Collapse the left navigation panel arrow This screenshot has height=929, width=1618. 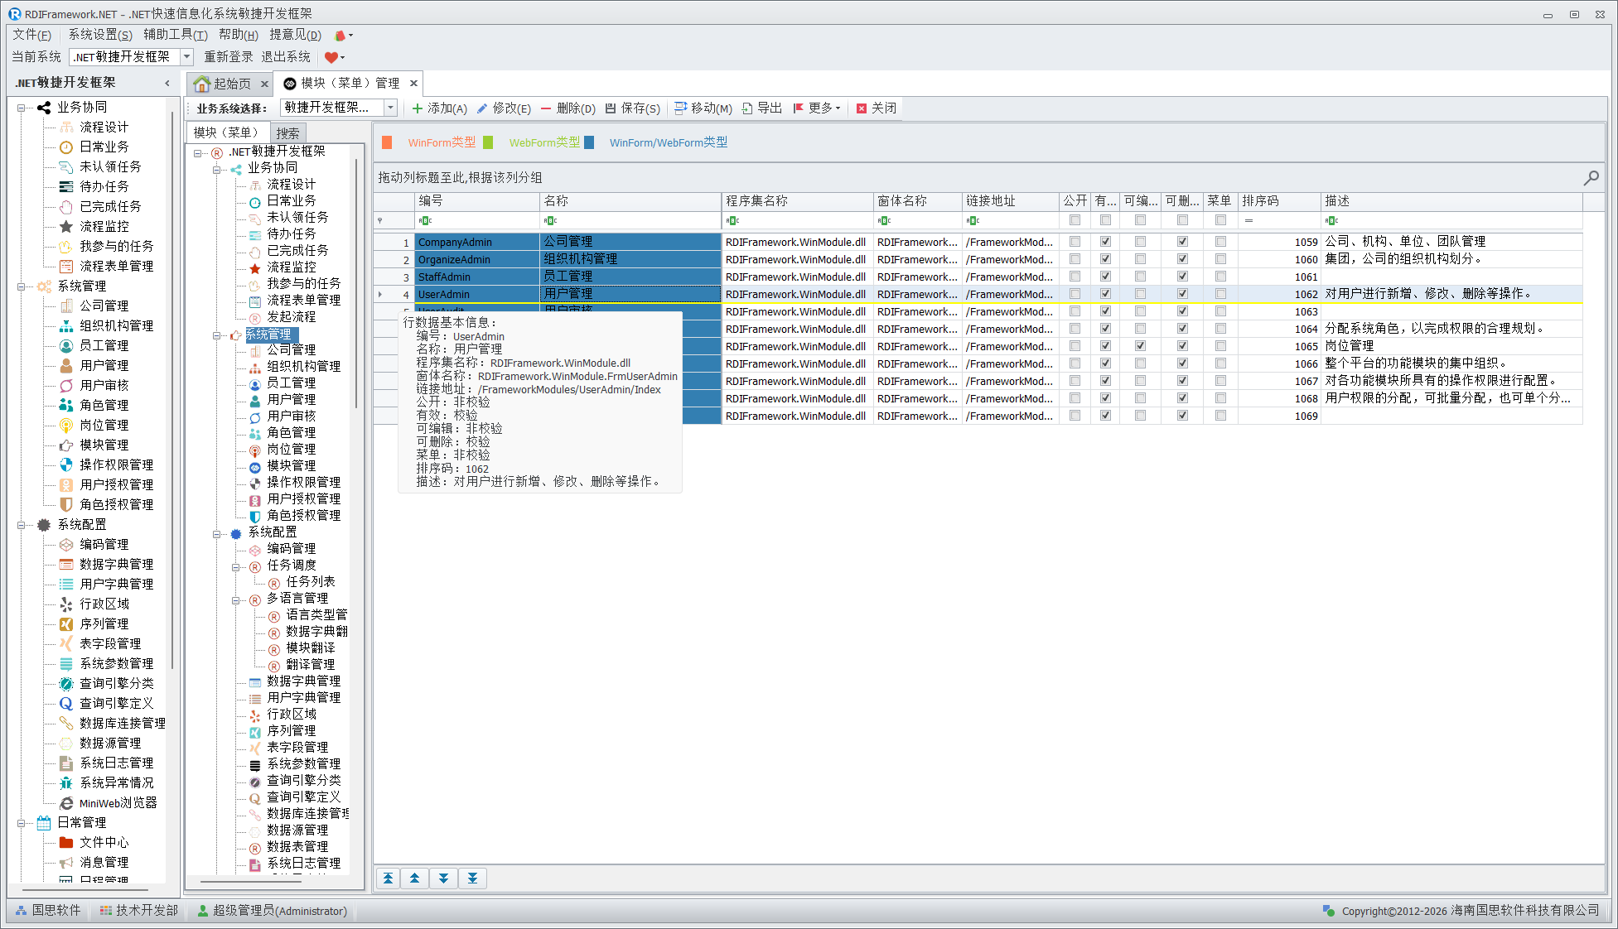(x=167, y=83)
